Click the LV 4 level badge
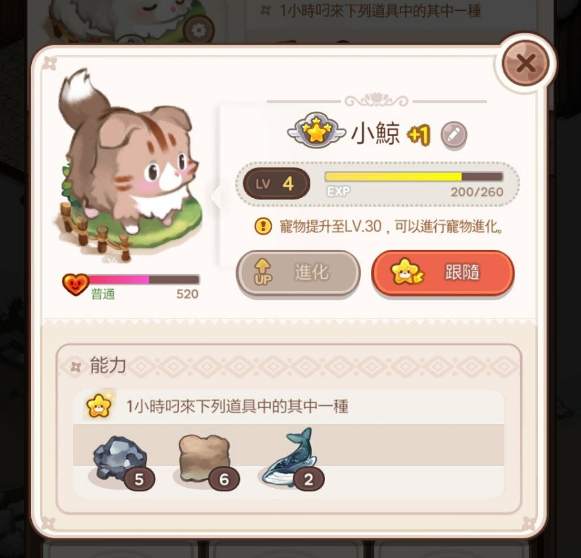Viewport: 581px width, 558px height. click(276, 183)
